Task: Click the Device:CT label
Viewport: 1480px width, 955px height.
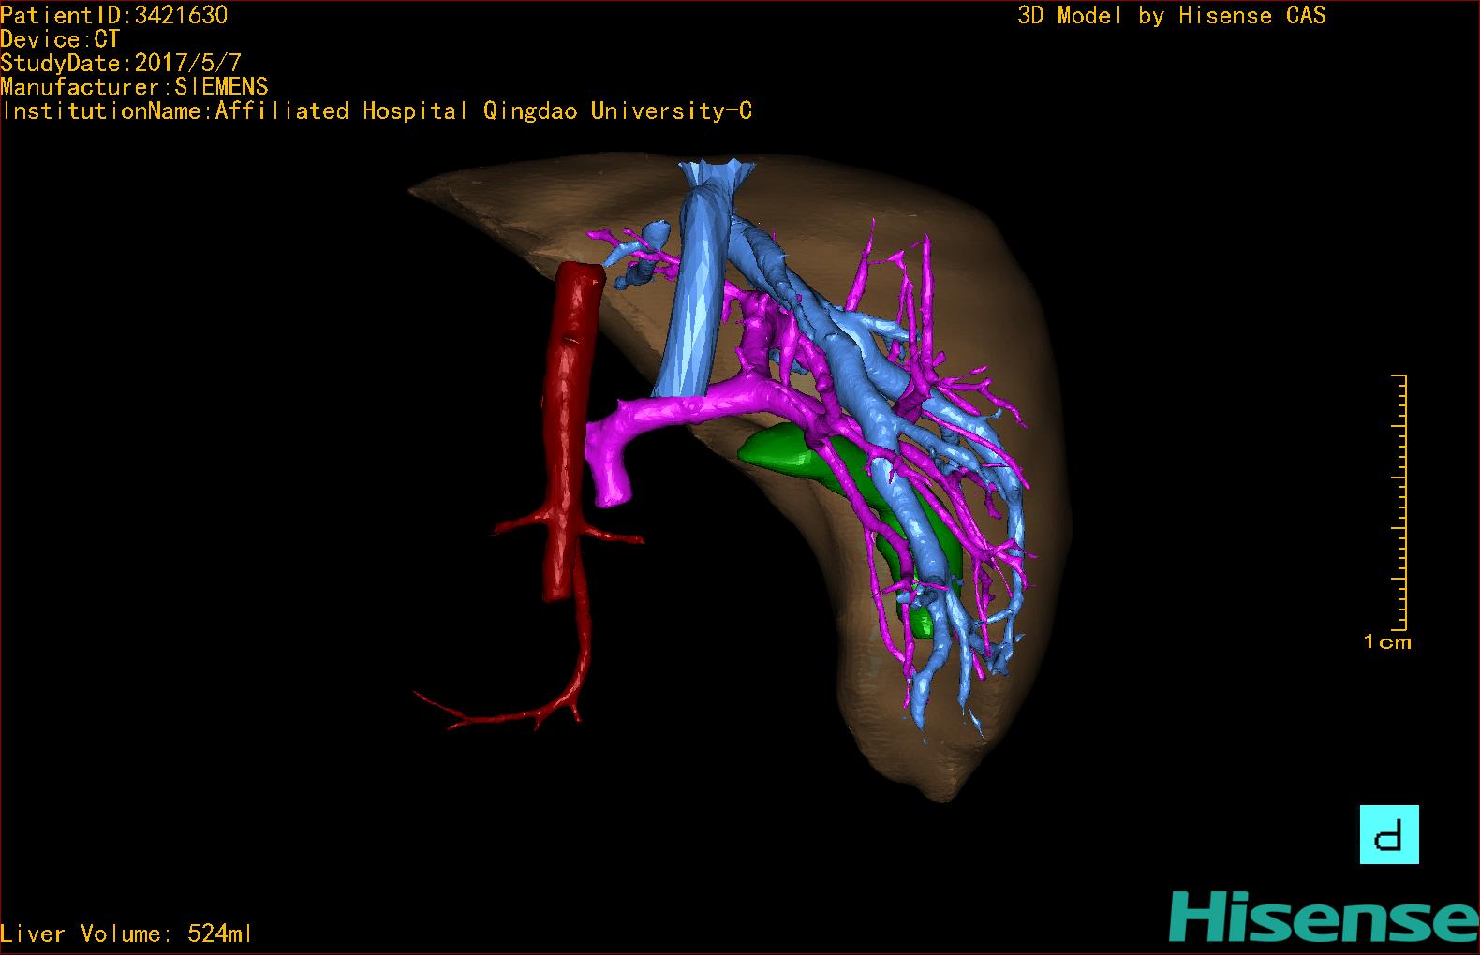Action: click(61, 39)
